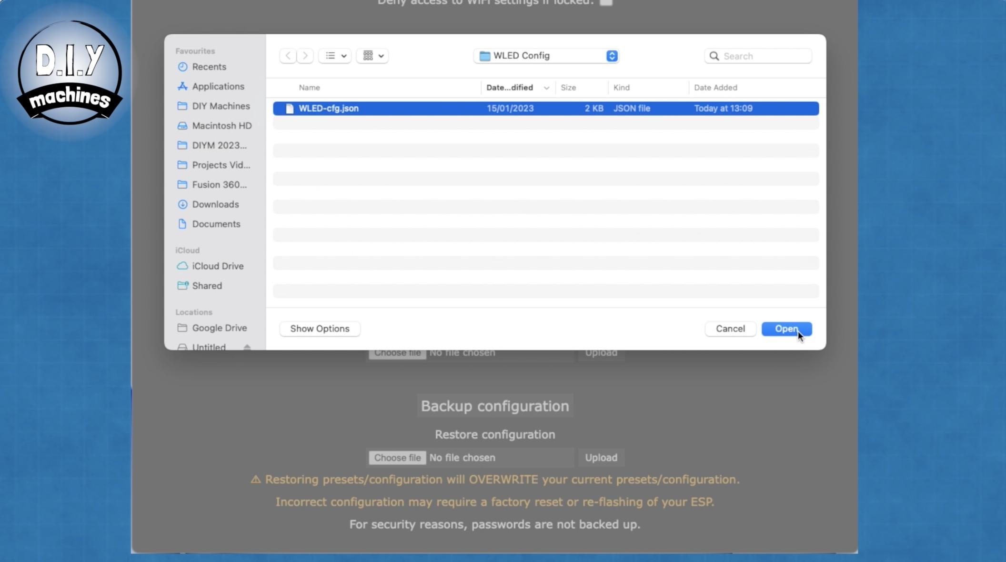Click the WLED Config folder icon
1006x562 pixels.
pyautogui.click(x=483, y=55)
